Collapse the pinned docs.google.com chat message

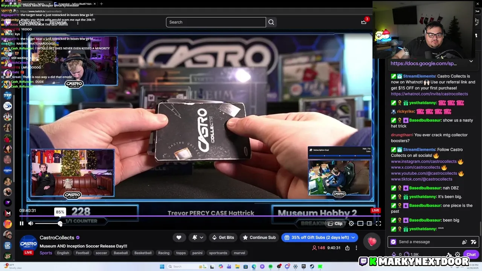(471, 61)
